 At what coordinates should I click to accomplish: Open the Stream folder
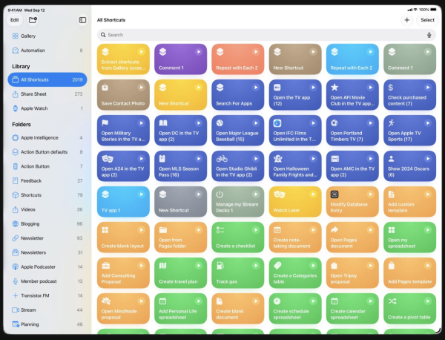tap(47, 310)
